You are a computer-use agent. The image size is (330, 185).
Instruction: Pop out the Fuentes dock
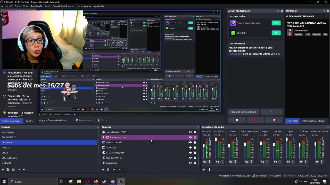point(198,127)
